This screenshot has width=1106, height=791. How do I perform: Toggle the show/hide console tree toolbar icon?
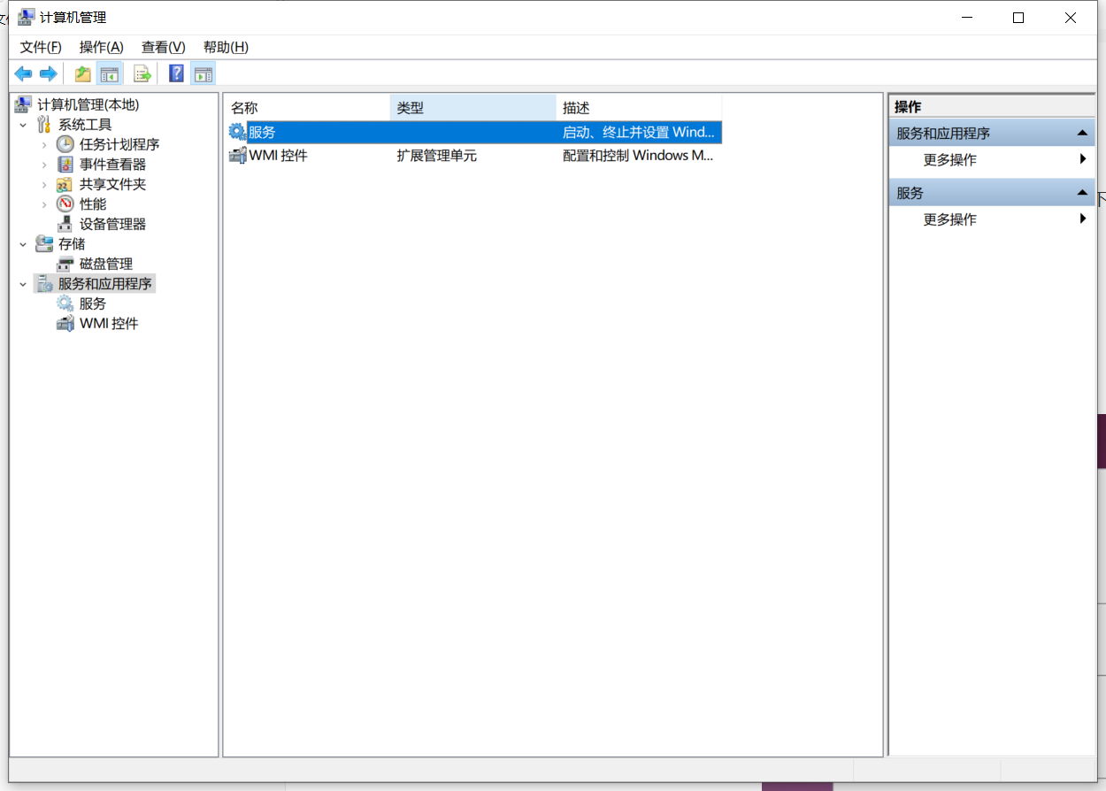(x=110, y=73)
